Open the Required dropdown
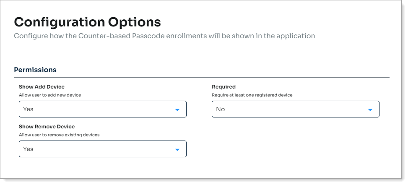Screen dimensions: 408x185 tap(295, 109)
